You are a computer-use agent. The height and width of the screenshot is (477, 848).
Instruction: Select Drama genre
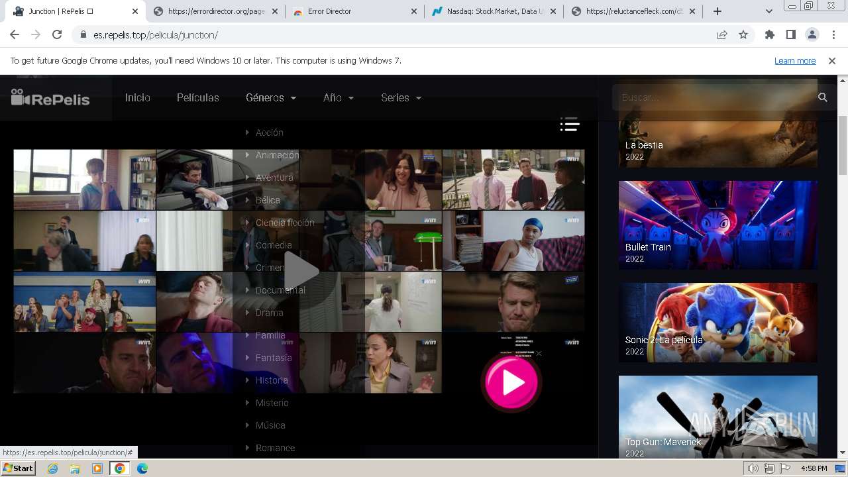pos(270,313)
